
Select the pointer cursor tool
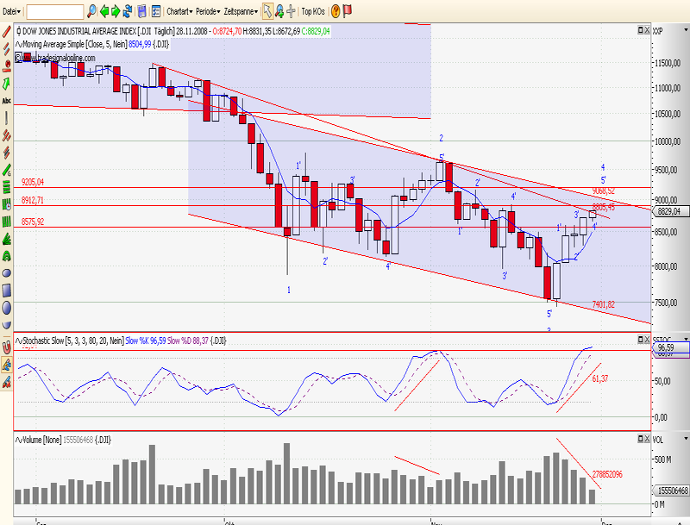tap(267, 11)
